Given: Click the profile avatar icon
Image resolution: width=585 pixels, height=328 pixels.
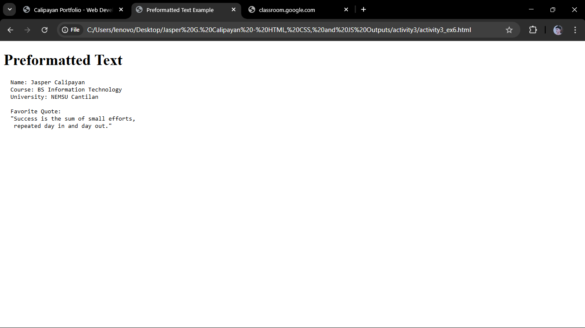Looking at the screenshot, I should pos(558,30).
